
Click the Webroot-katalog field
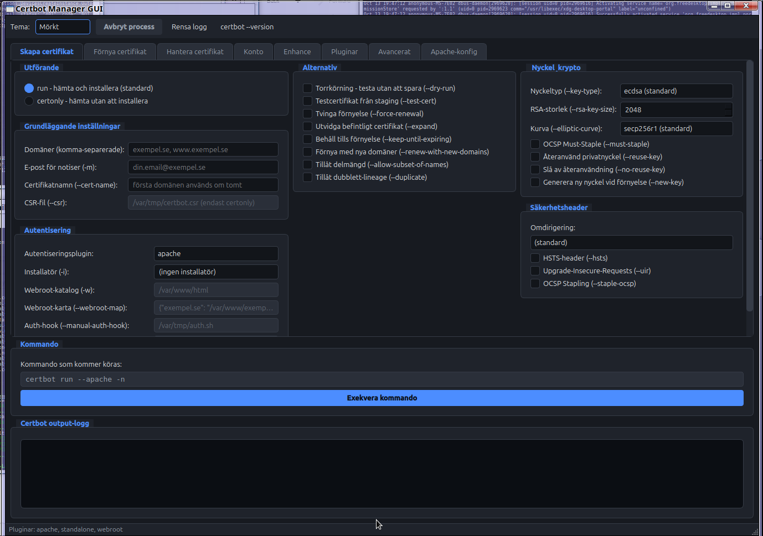[216, 290]
